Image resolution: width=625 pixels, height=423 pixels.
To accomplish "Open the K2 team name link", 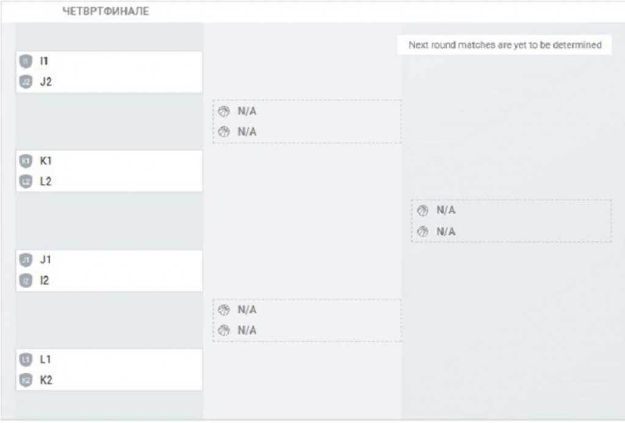I will pyautogui.click(x=46, y=380).
